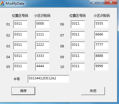Image resolution: width=119 pixels, height=104 pixels.
Task: Select row 06 位置区号码 field
Action: [x=78, y=24]
